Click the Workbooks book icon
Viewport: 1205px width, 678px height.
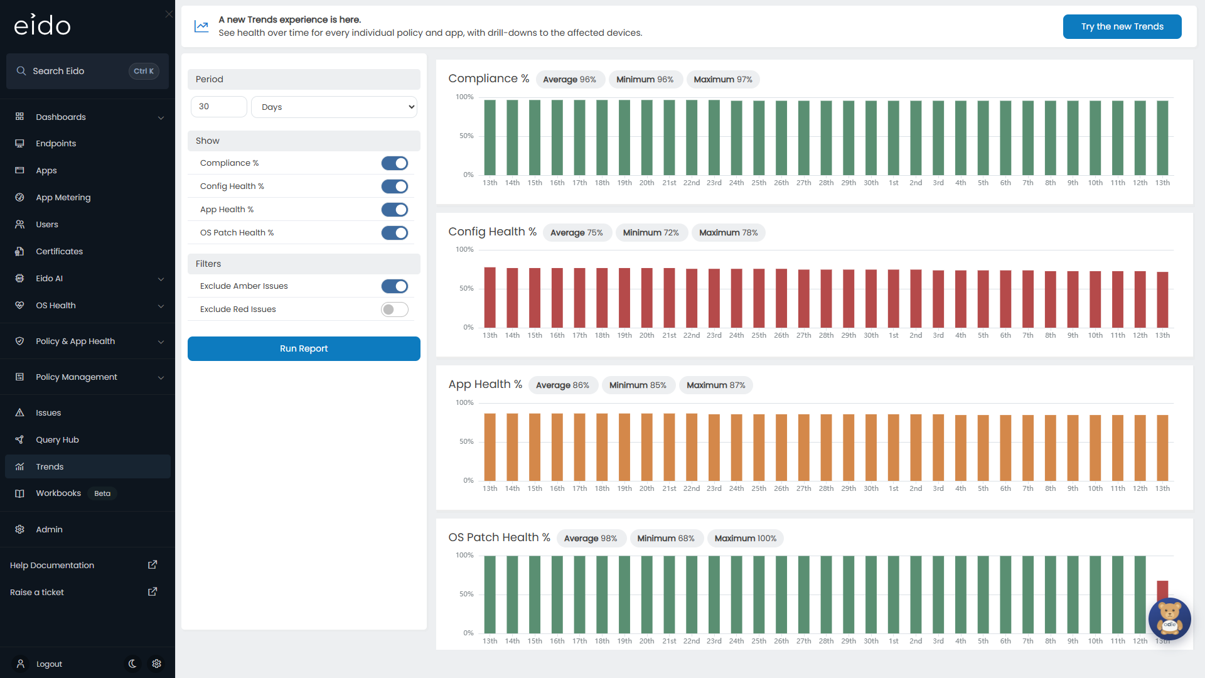click(x=19, y=493)
